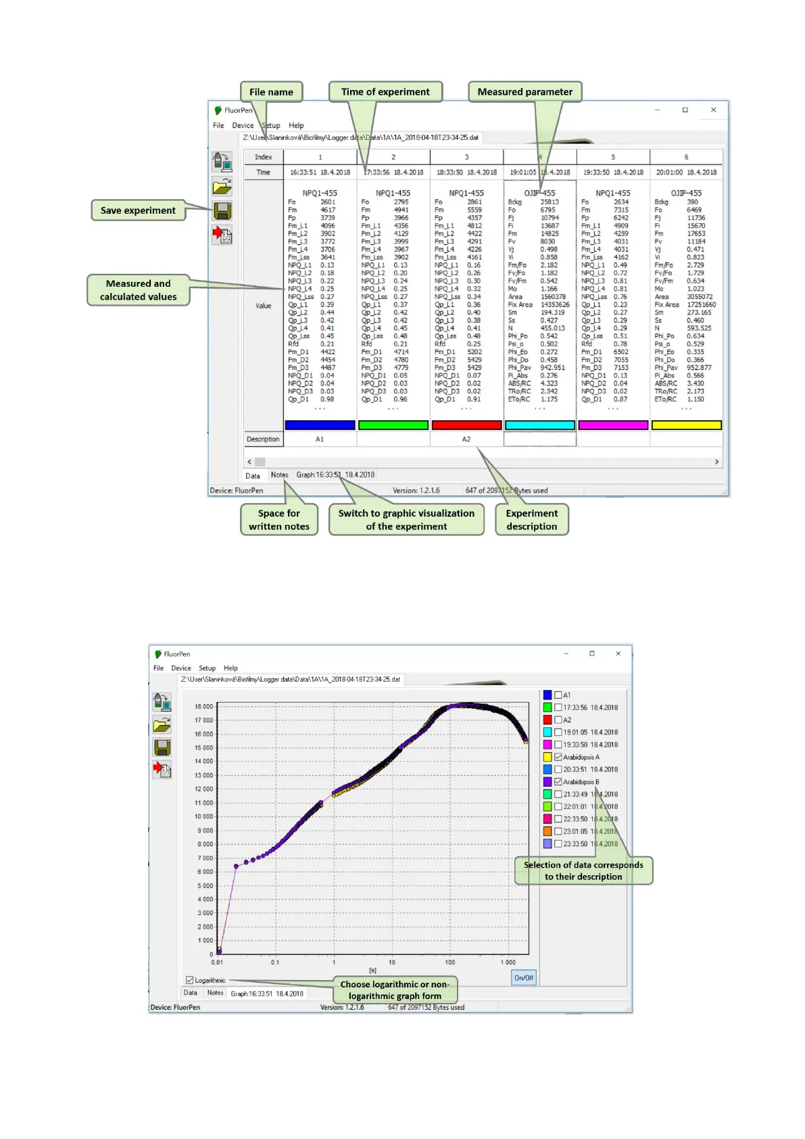Click cyan color bar under column 4
Viewport: 805px width, 1139px height.
click(x=540, y=425)
